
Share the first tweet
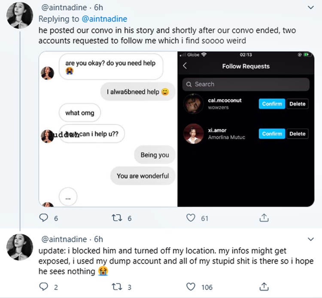point(264,218)
